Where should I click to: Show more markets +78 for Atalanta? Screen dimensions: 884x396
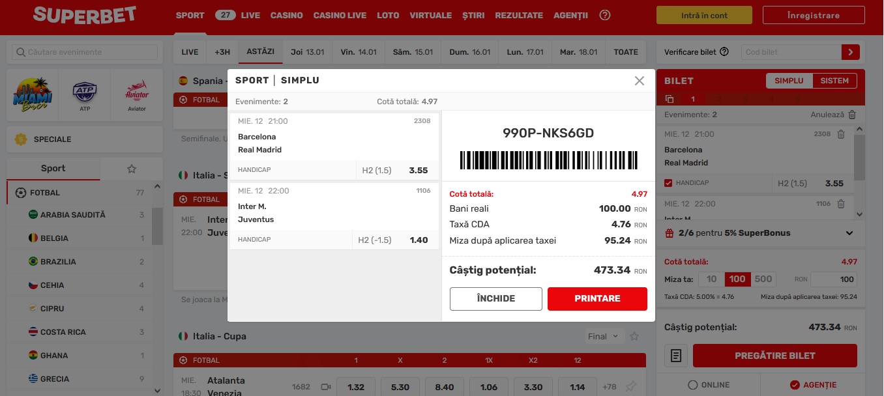pyautogui.click(x=610, y=387)
